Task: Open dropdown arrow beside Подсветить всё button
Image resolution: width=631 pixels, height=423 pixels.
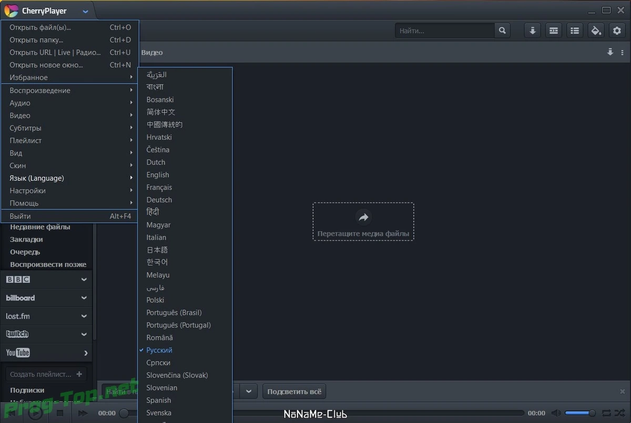Action: click(x=249, y=391)
